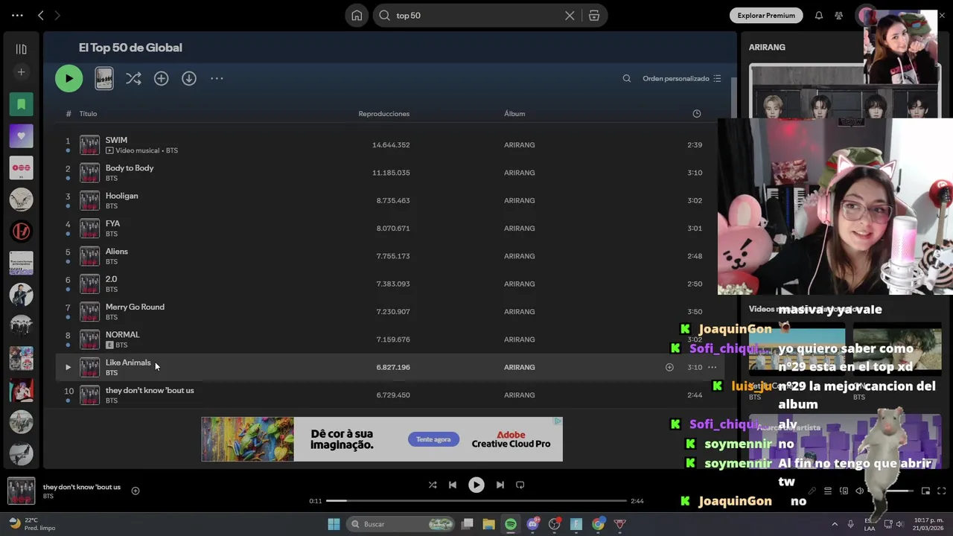Open Liked Songs heart playlist
Image resolution: width=953 pixels, height=536 pixels.
pyautogui.click(x=21, y=136)
